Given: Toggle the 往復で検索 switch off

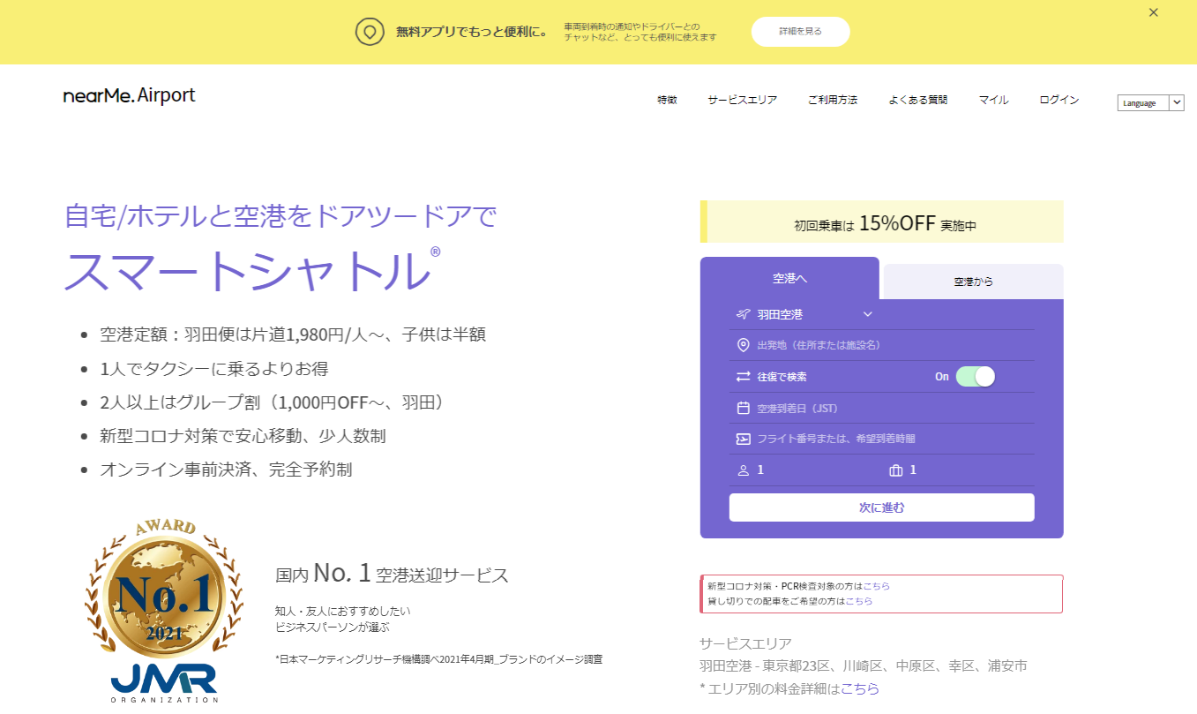Looking at the screenshot, I should click(975, 377).
